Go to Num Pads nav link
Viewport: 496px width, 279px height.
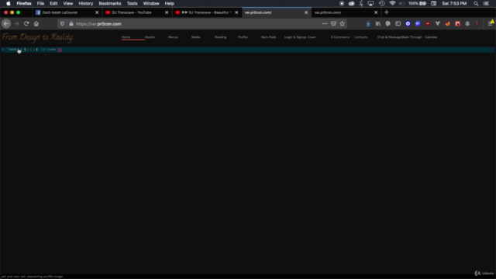click(x=269, y=37)
